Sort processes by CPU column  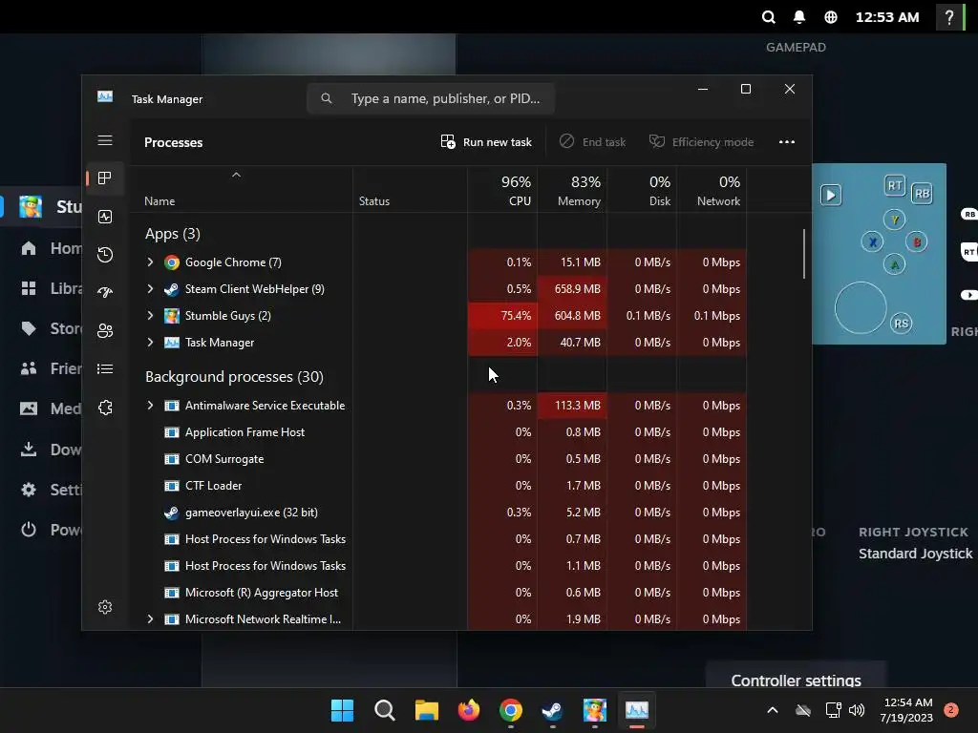pyautogui.click(x=502, y=190)
